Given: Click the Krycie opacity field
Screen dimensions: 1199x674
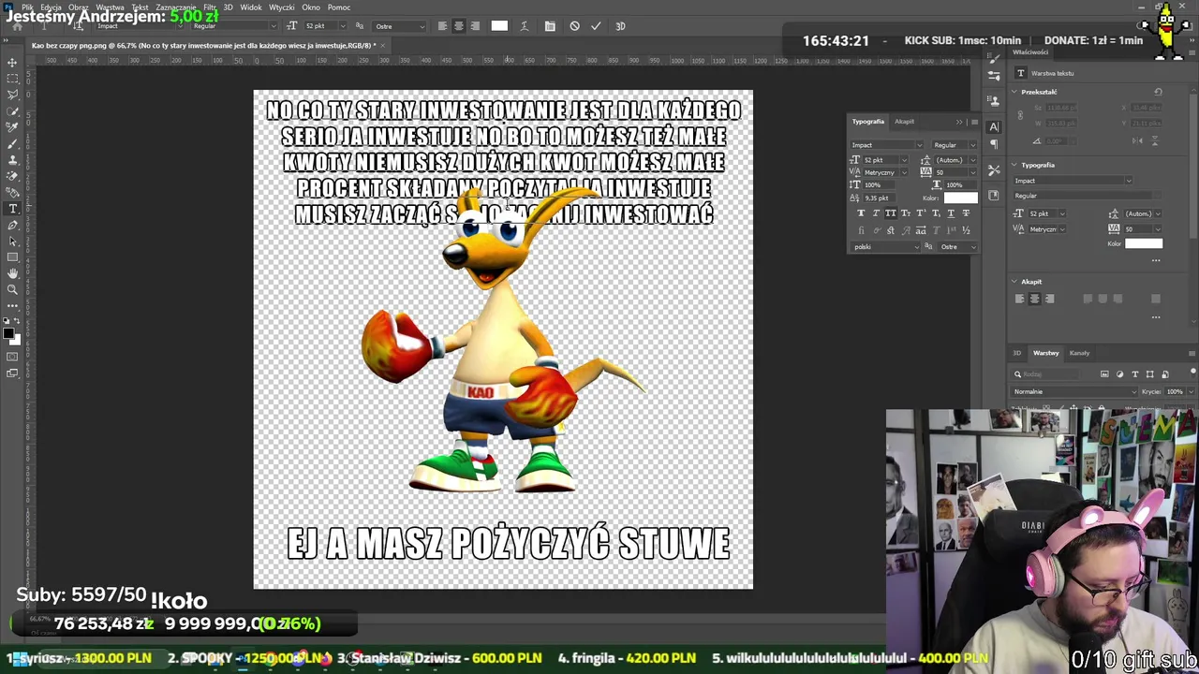Looking at the screenshot, I should [x=1177, y=391].
